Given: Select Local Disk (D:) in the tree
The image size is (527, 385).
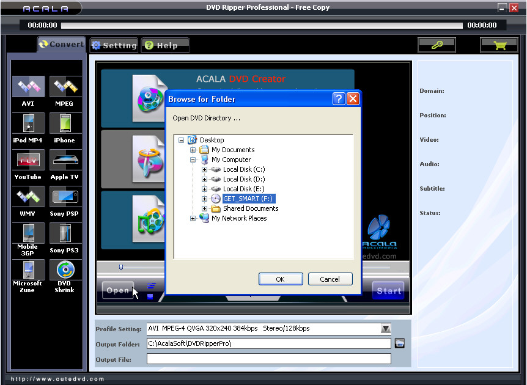Looking at the screenshot, I should [x=244, y=179].
